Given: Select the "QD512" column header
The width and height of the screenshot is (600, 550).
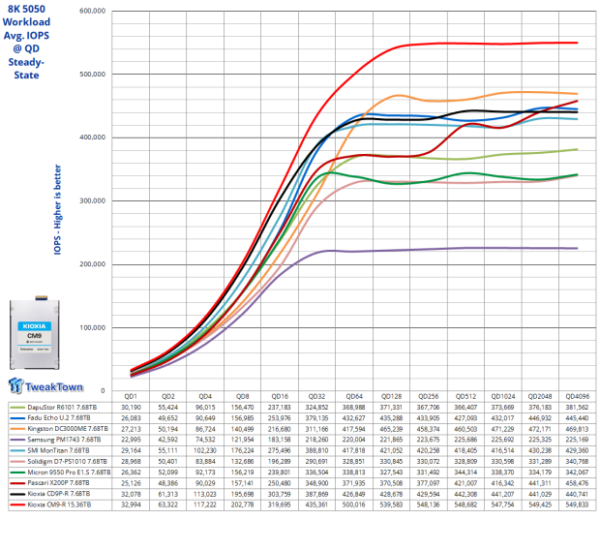Looking at the screenshot, I should pyautogui.click(x=465, y=396).
